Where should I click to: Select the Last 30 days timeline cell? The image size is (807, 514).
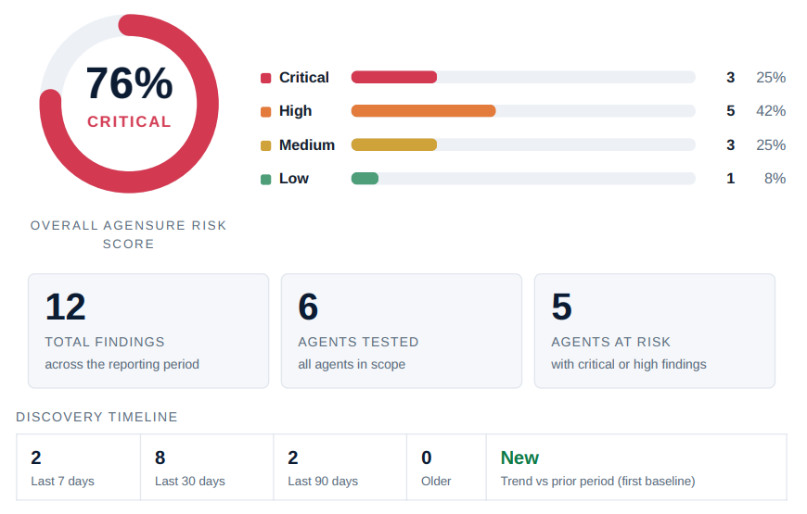[207, 467]
